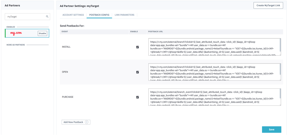
Task: Toggle the OPEN postback enable checkbox
Action: [137, 72]
